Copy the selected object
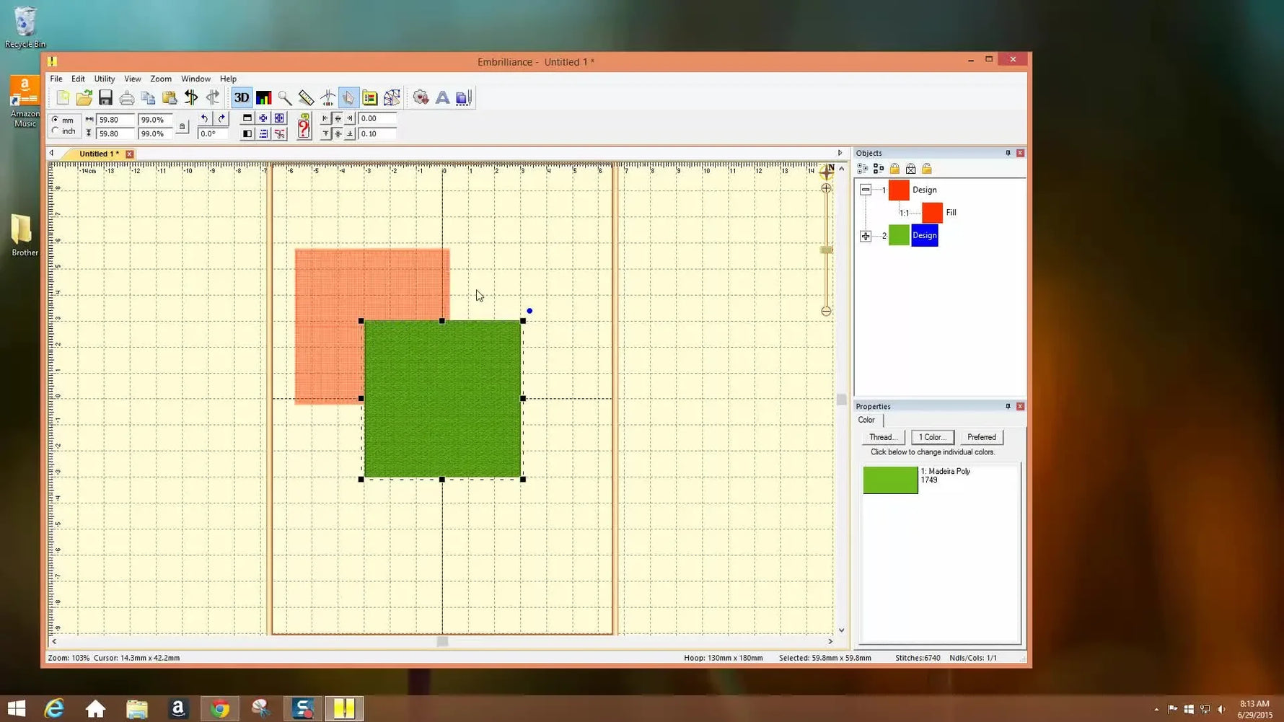Viewport: 1284px width, 722px height. pyautogui.click(x=149, y=97)
